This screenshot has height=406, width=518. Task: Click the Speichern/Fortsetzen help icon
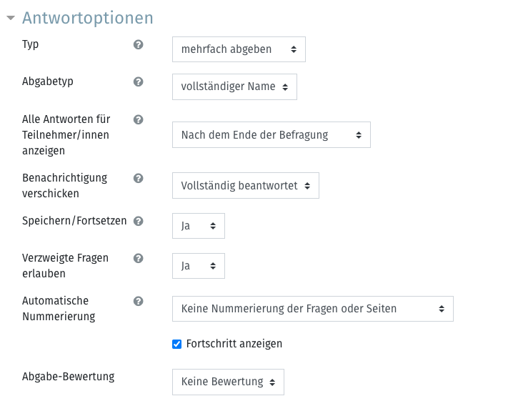(x=138, y=221)
